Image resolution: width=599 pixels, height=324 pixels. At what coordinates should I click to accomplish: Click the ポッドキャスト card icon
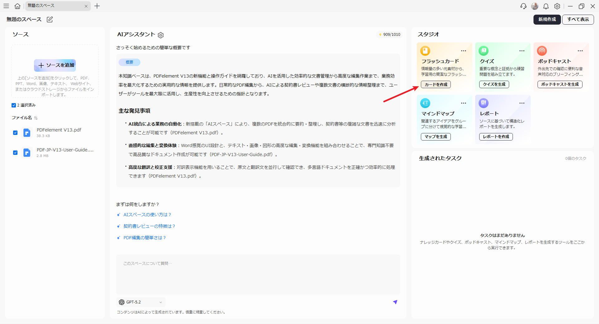[x=542, y=50]
